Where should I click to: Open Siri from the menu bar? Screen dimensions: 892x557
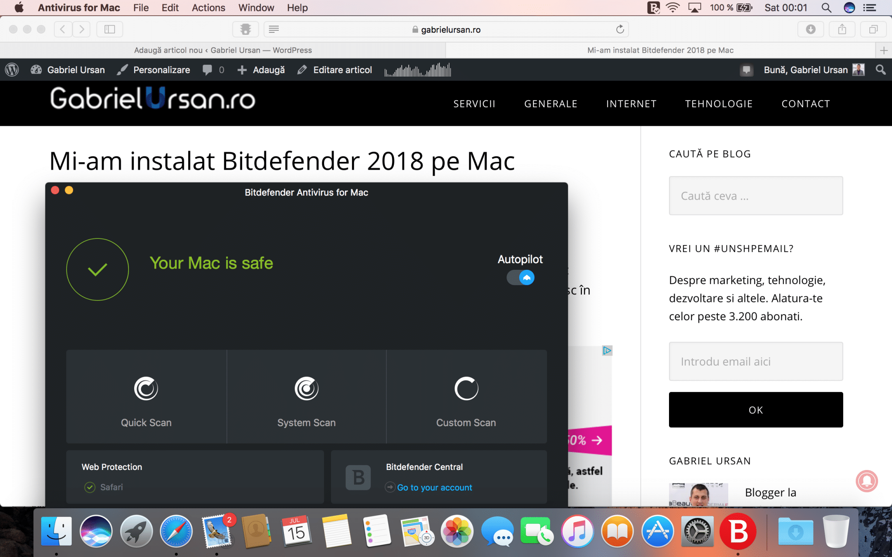(x=849, y=7)
